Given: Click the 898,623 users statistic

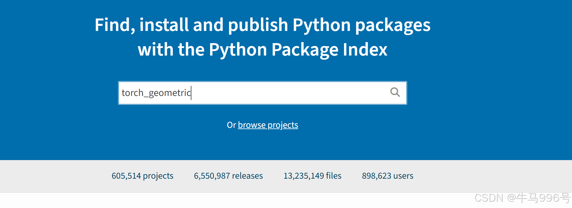Looking at the screenshot, I should click(388, 176).
